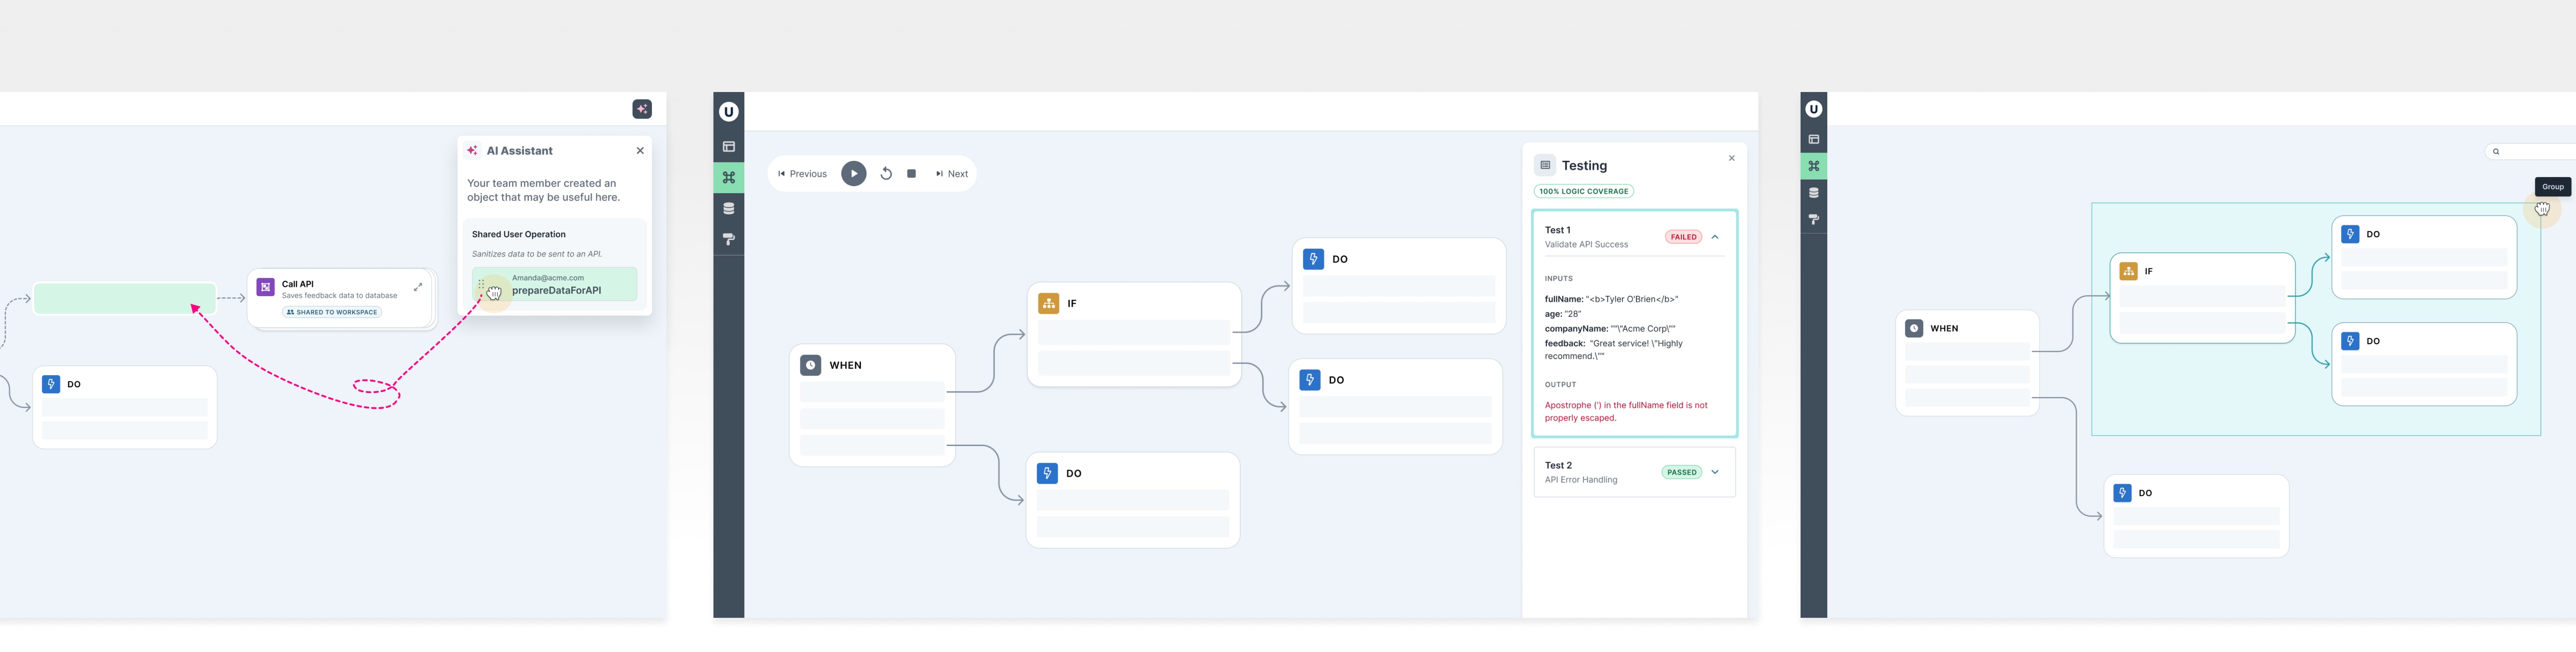The height and width of the screenshot is (652, 2576).
Task: Close the Testing panel
Action: [1732, 158]
